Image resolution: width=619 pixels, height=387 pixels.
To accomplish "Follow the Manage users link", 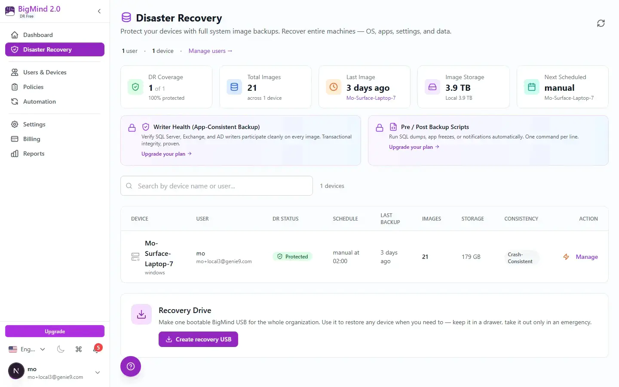I will tap(210, 51).
